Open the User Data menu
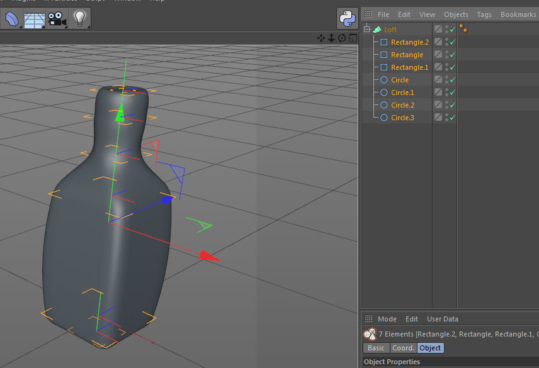 point(443,319)
